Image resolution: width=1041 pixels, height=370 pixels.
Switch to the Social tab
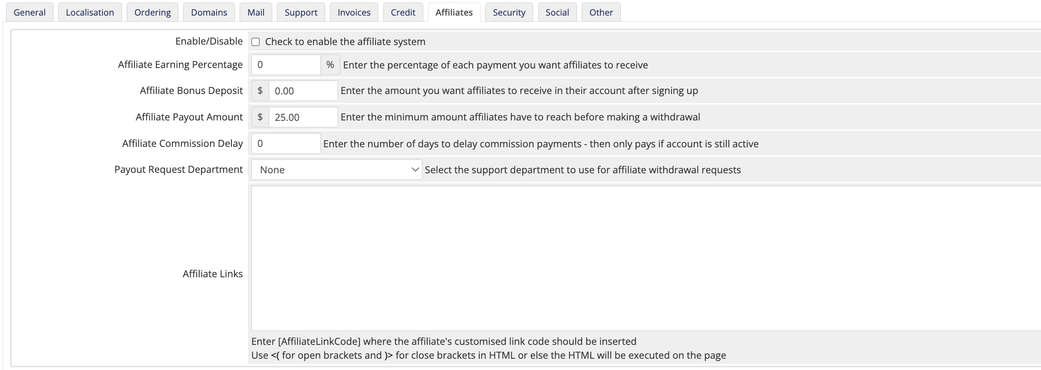[557, 12]
